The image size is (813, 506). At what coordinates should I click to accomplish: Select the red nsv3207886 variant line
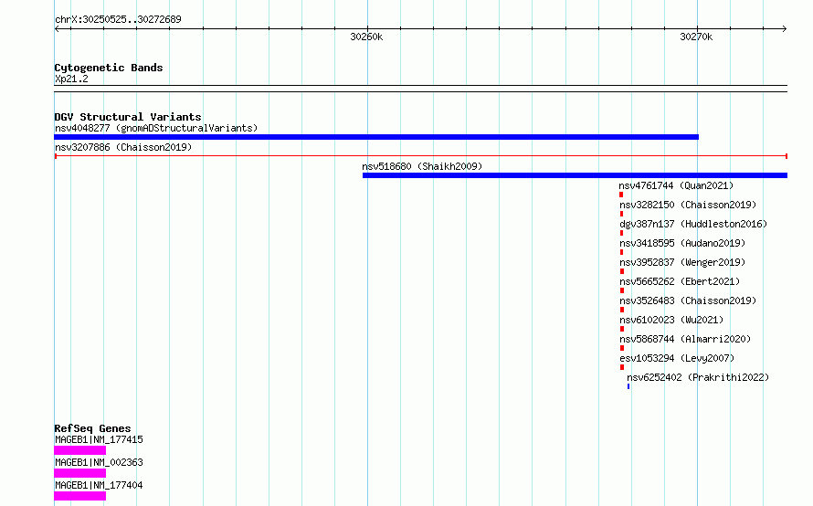[421, 156]
